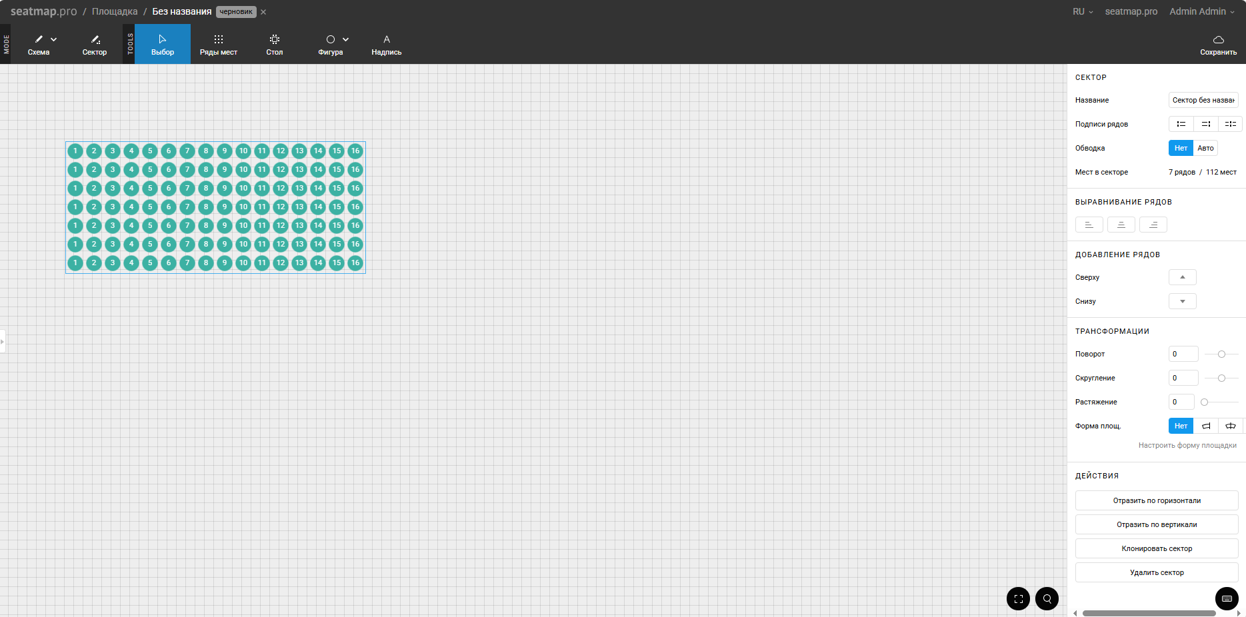Viewport: 1246px width, 617px height.
Task: Click the Без названия schema title
Action: click(x=182, y=11)
